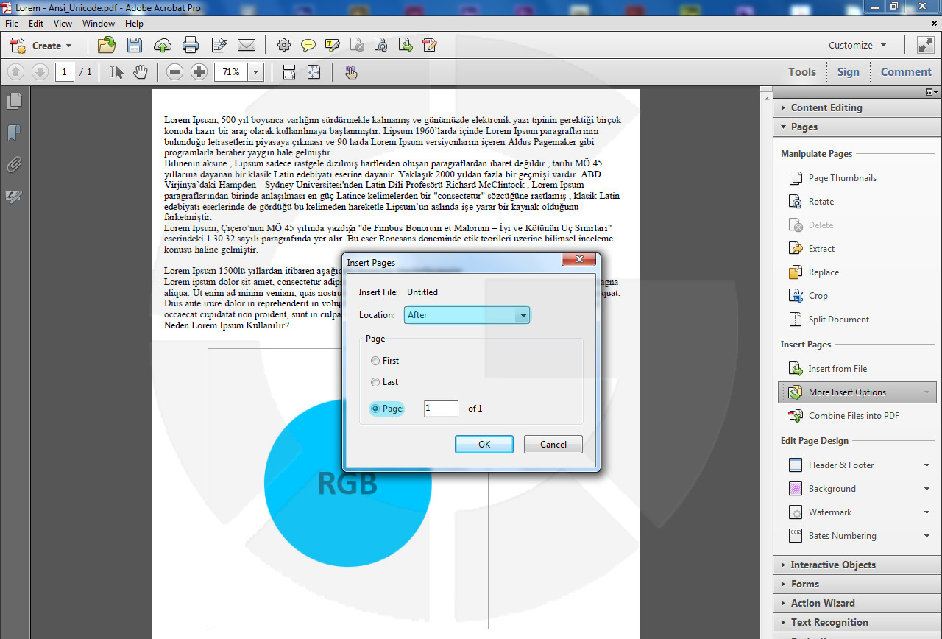Click the Fit one full page icon

[314, 72]
